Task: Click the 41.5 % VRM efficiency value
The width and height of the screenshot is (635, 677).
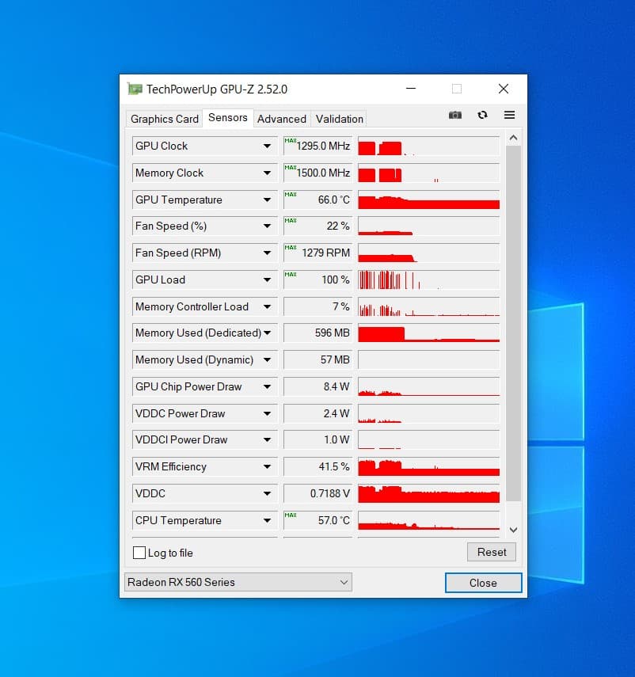Action: click(x=318, y=466)
